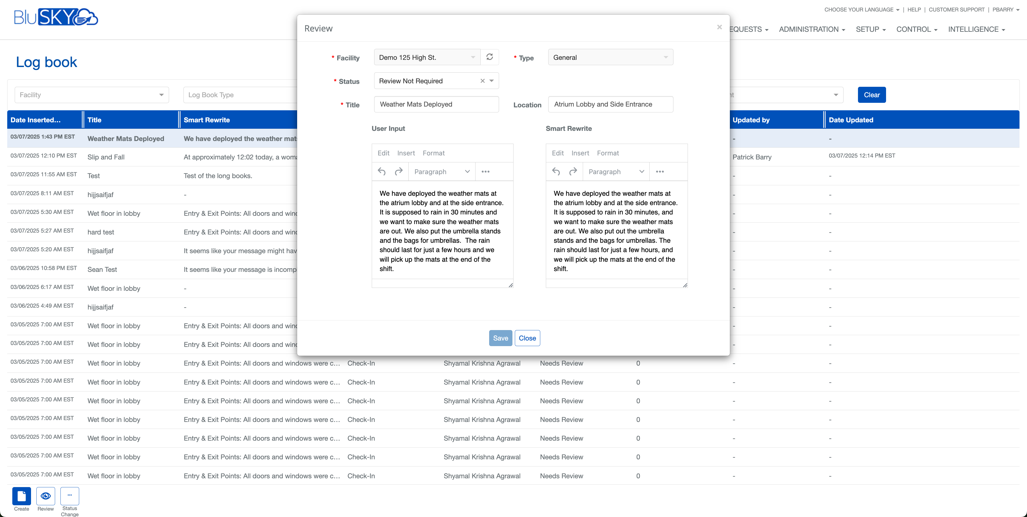Open Paragraph style dropdown in User Input
Viewport: 1027px width, 517px height.
(442, 171)
